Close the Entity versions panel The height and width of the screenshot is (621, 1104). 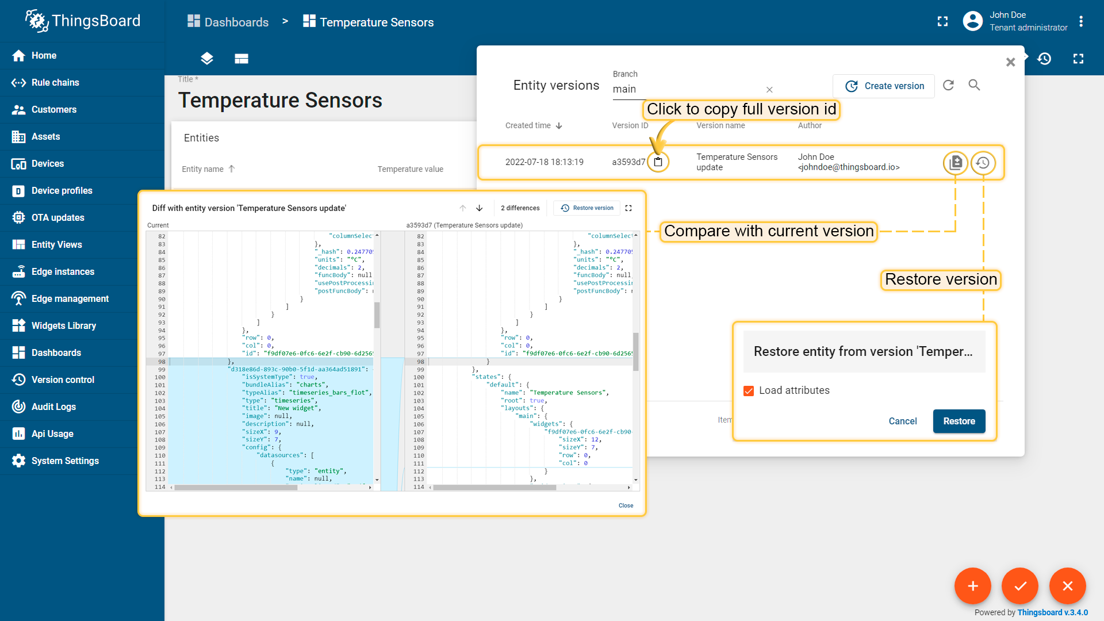click(1010, 62)
